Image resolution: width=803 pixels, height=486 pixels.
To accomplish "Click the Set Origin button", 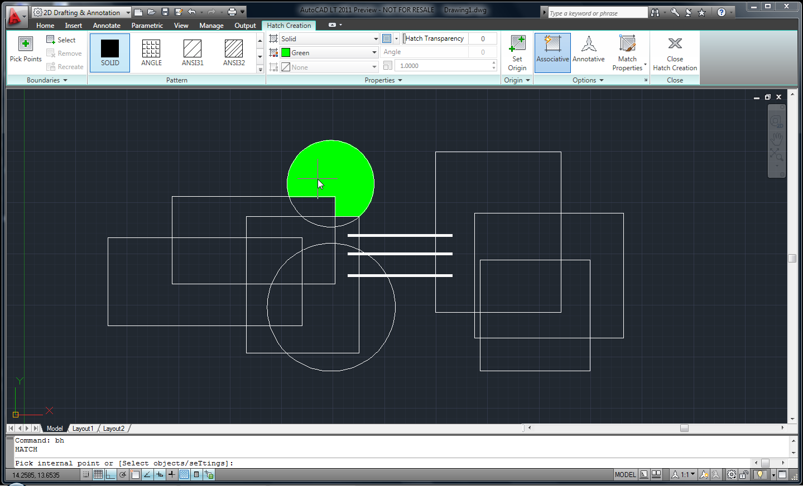I will click(x=517, y=52).
